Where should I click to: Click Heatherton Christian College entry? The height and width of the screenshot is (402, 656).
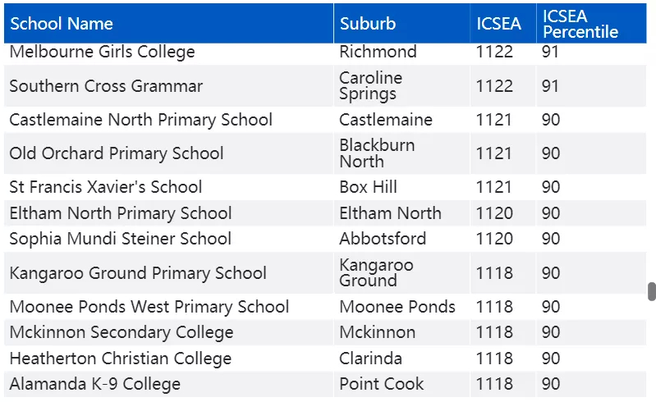(x=121, y=359)
